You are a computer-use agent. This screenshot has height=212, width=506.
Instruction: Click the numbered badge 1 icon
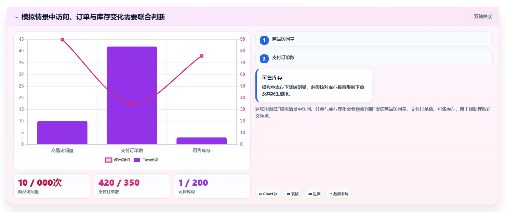264,40
